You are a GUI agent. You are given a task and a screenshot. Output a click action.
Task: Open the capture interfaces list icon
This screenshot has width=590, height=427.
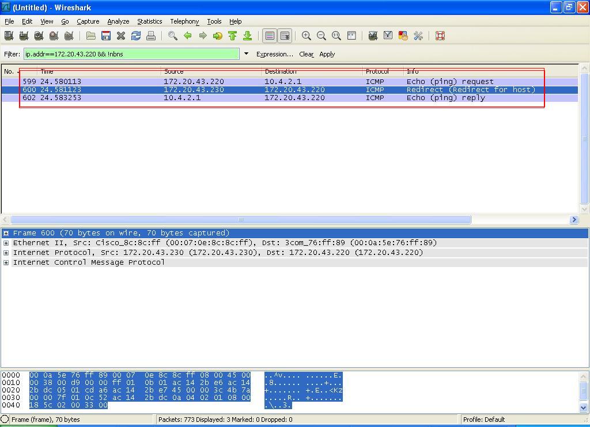(x=9, y=36)
